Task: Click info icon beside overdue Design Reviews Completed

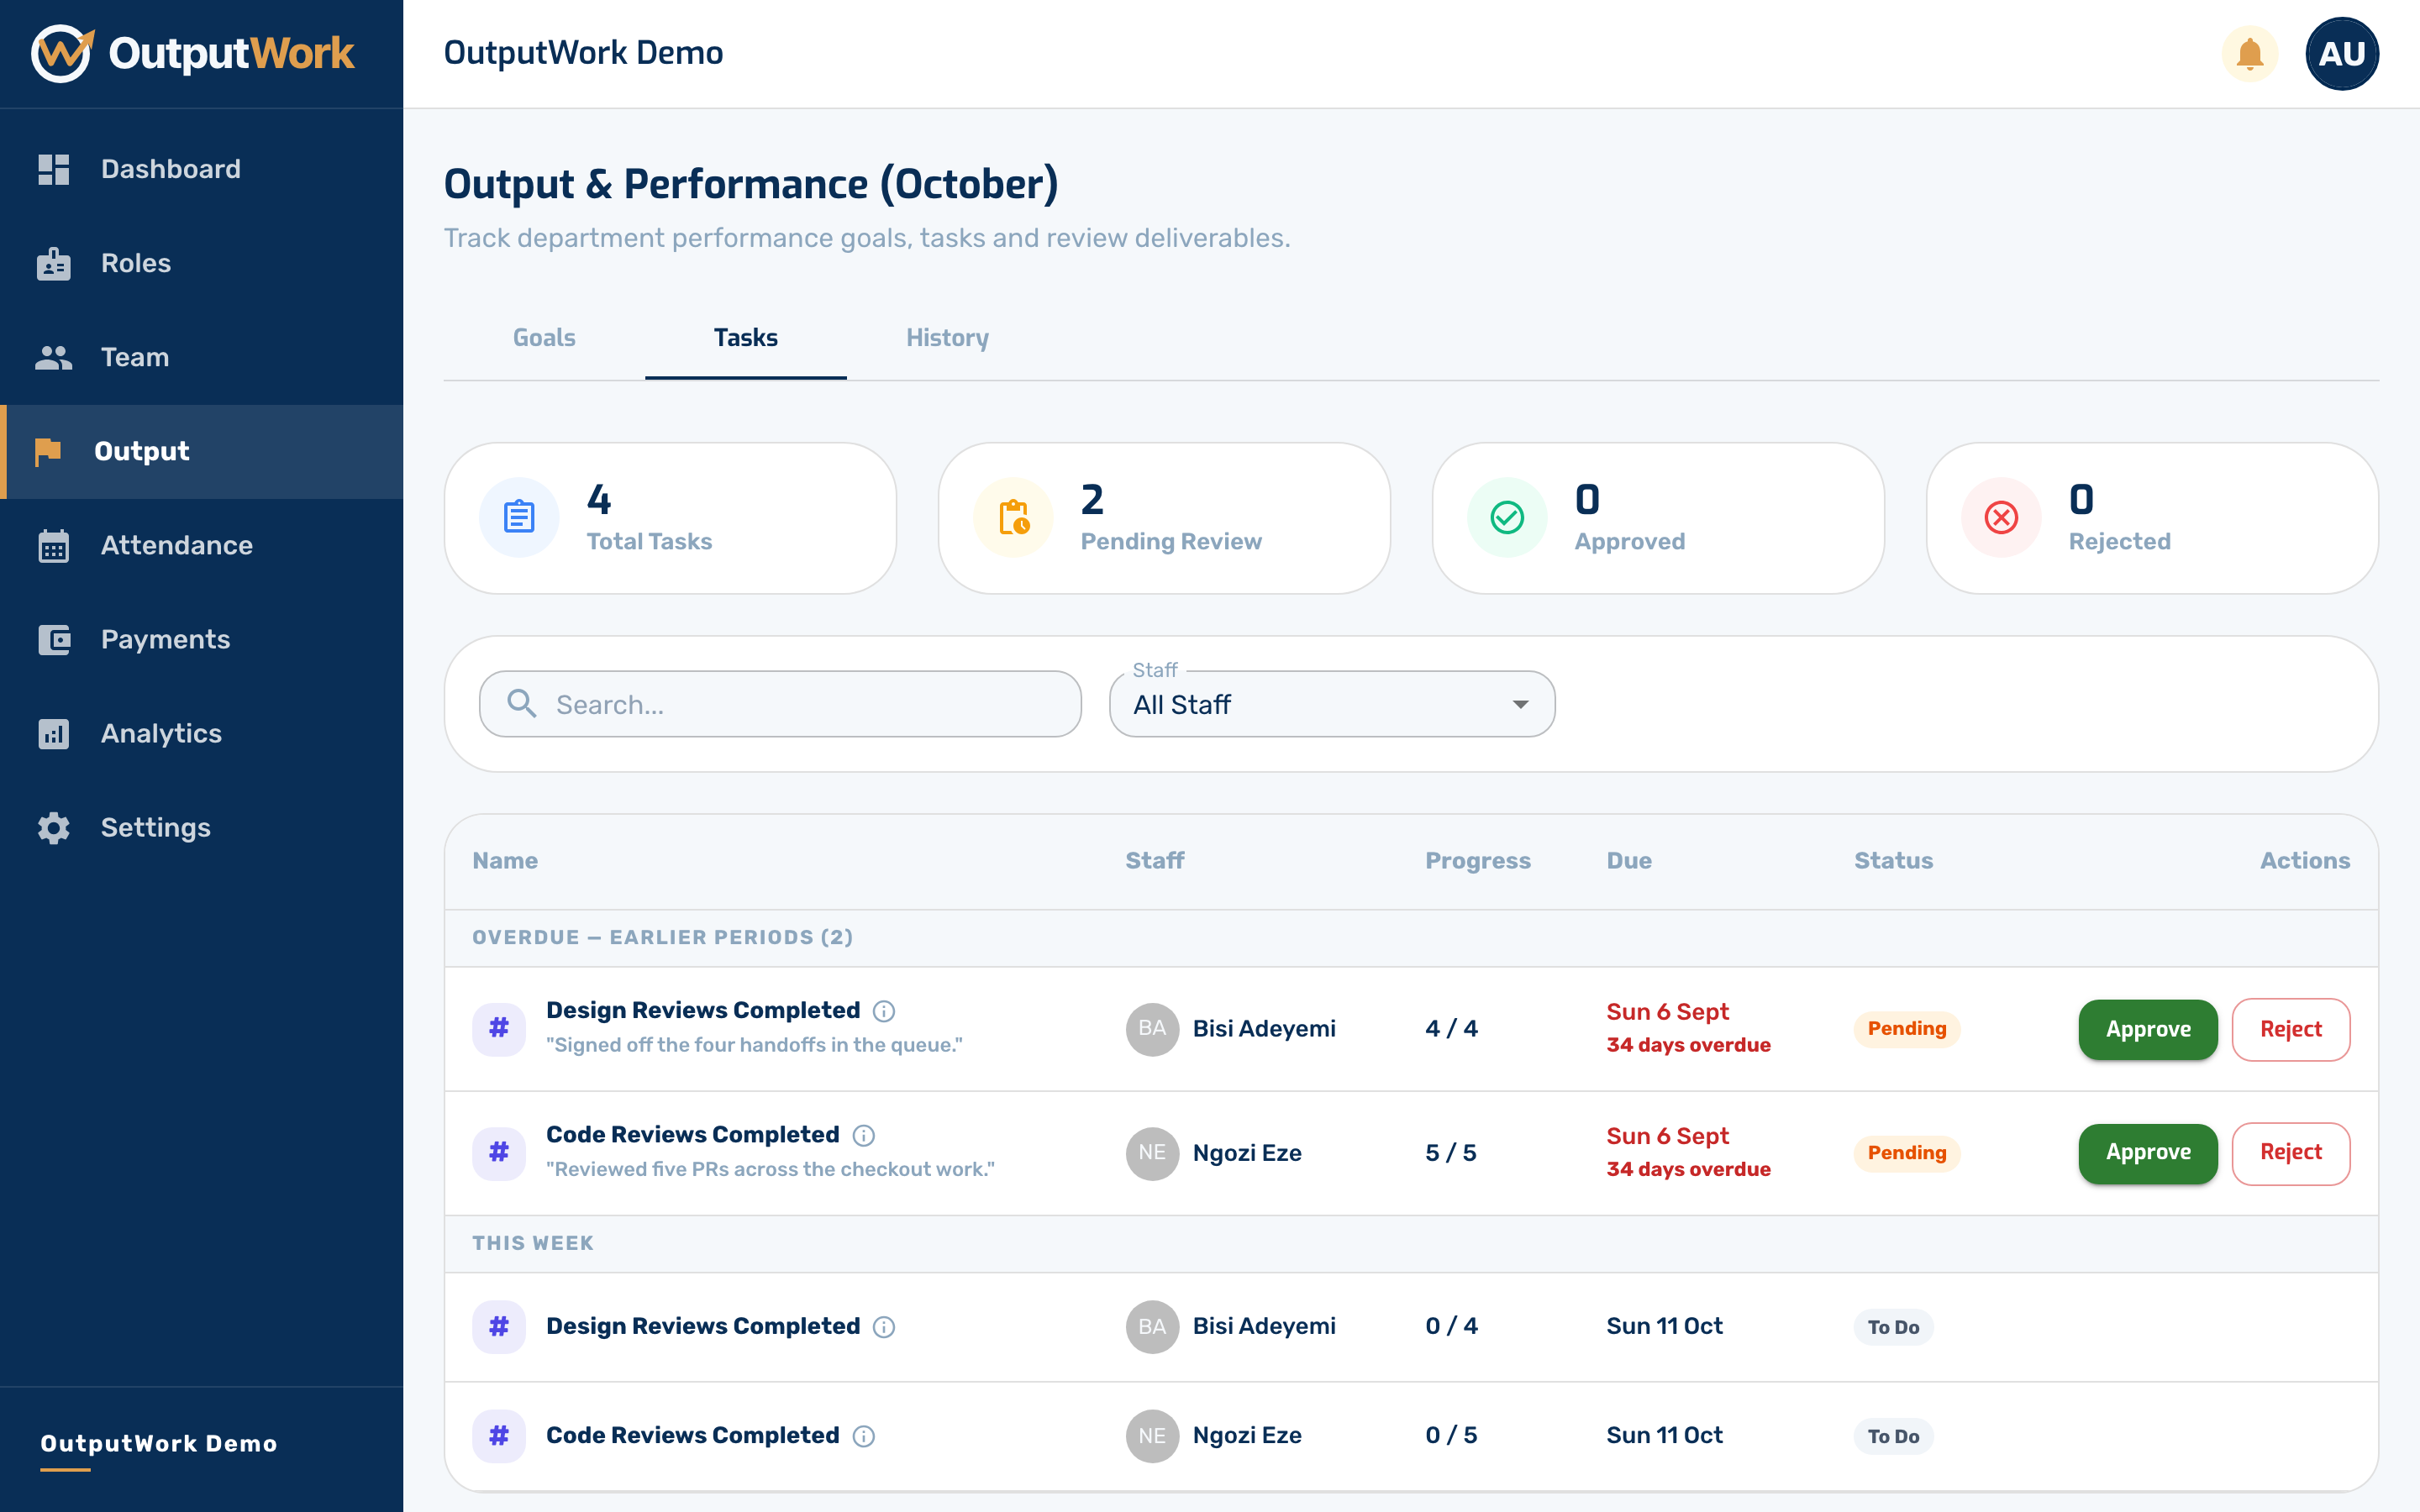Action: (884, 1011)
